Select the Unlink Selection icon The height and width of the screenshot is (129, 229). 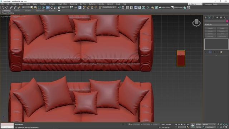15,7
